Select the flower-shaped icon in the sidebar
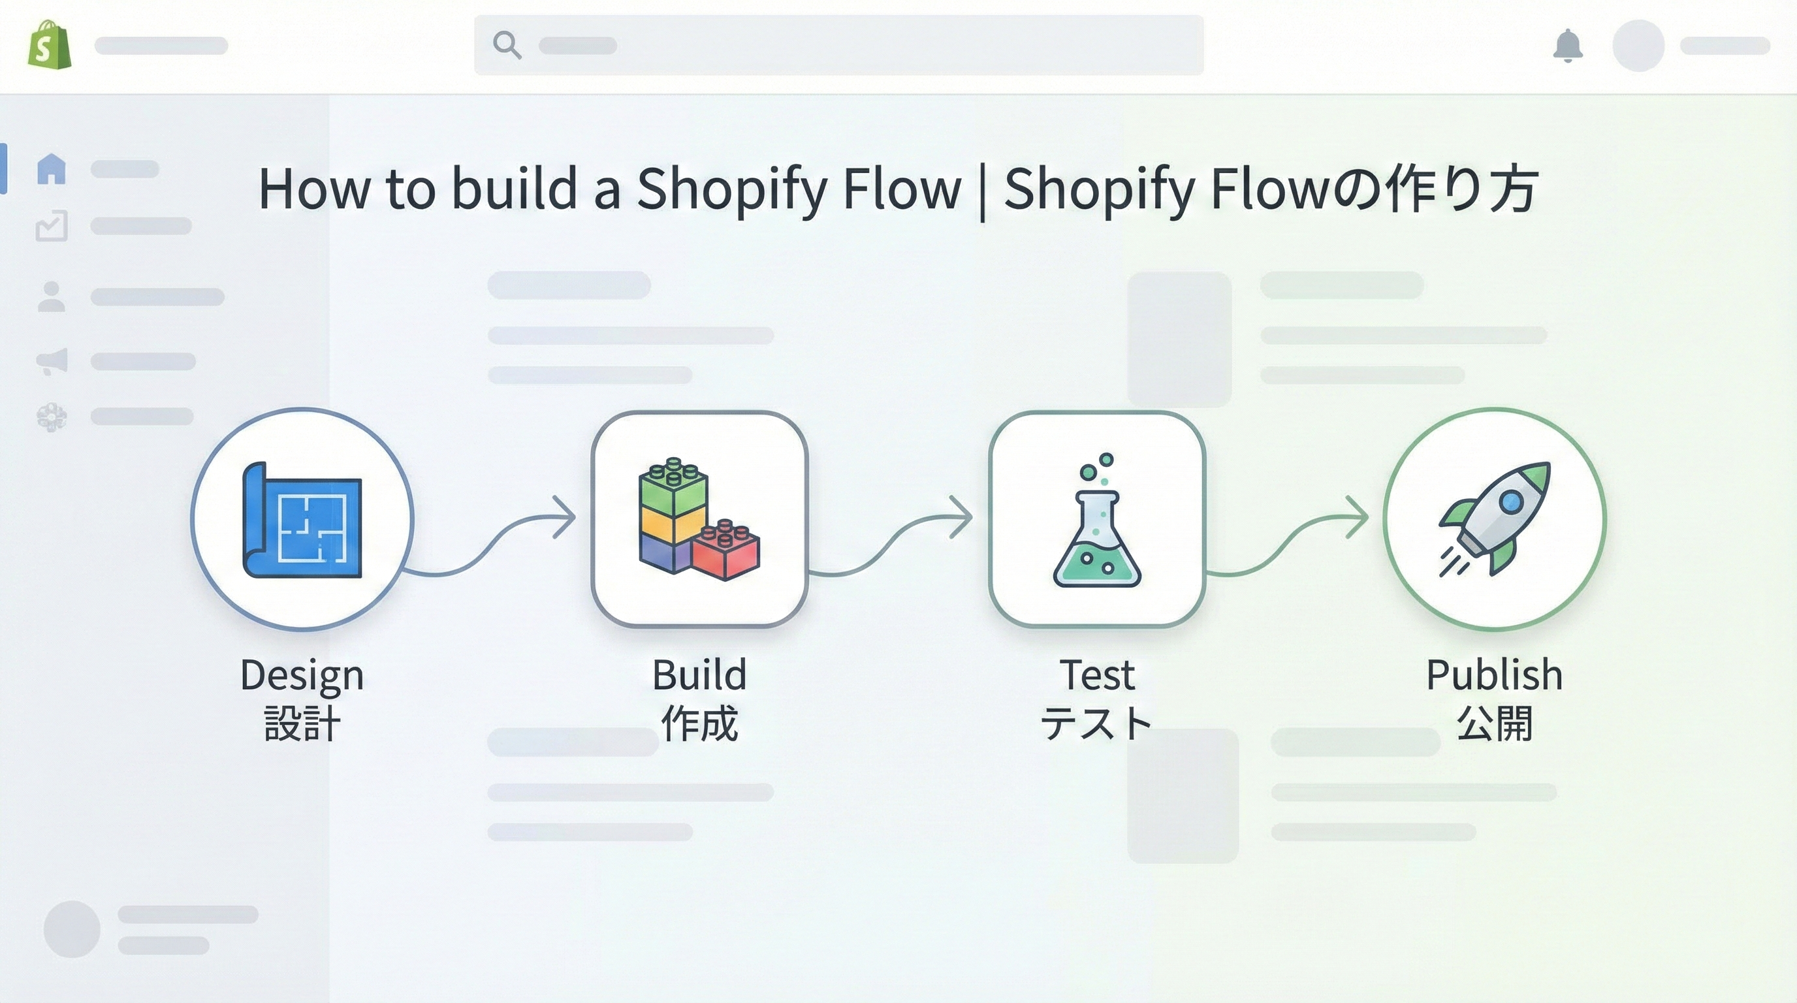The height and width of the screenshot is (1003, 1797). coord(52,417)
